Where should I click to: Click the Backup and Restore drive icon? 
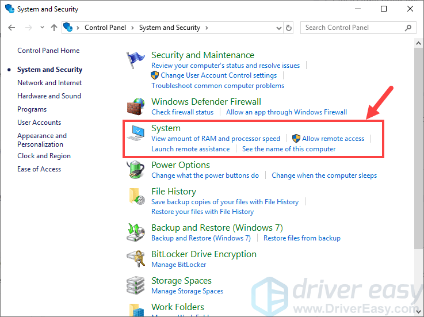[136, 232]
